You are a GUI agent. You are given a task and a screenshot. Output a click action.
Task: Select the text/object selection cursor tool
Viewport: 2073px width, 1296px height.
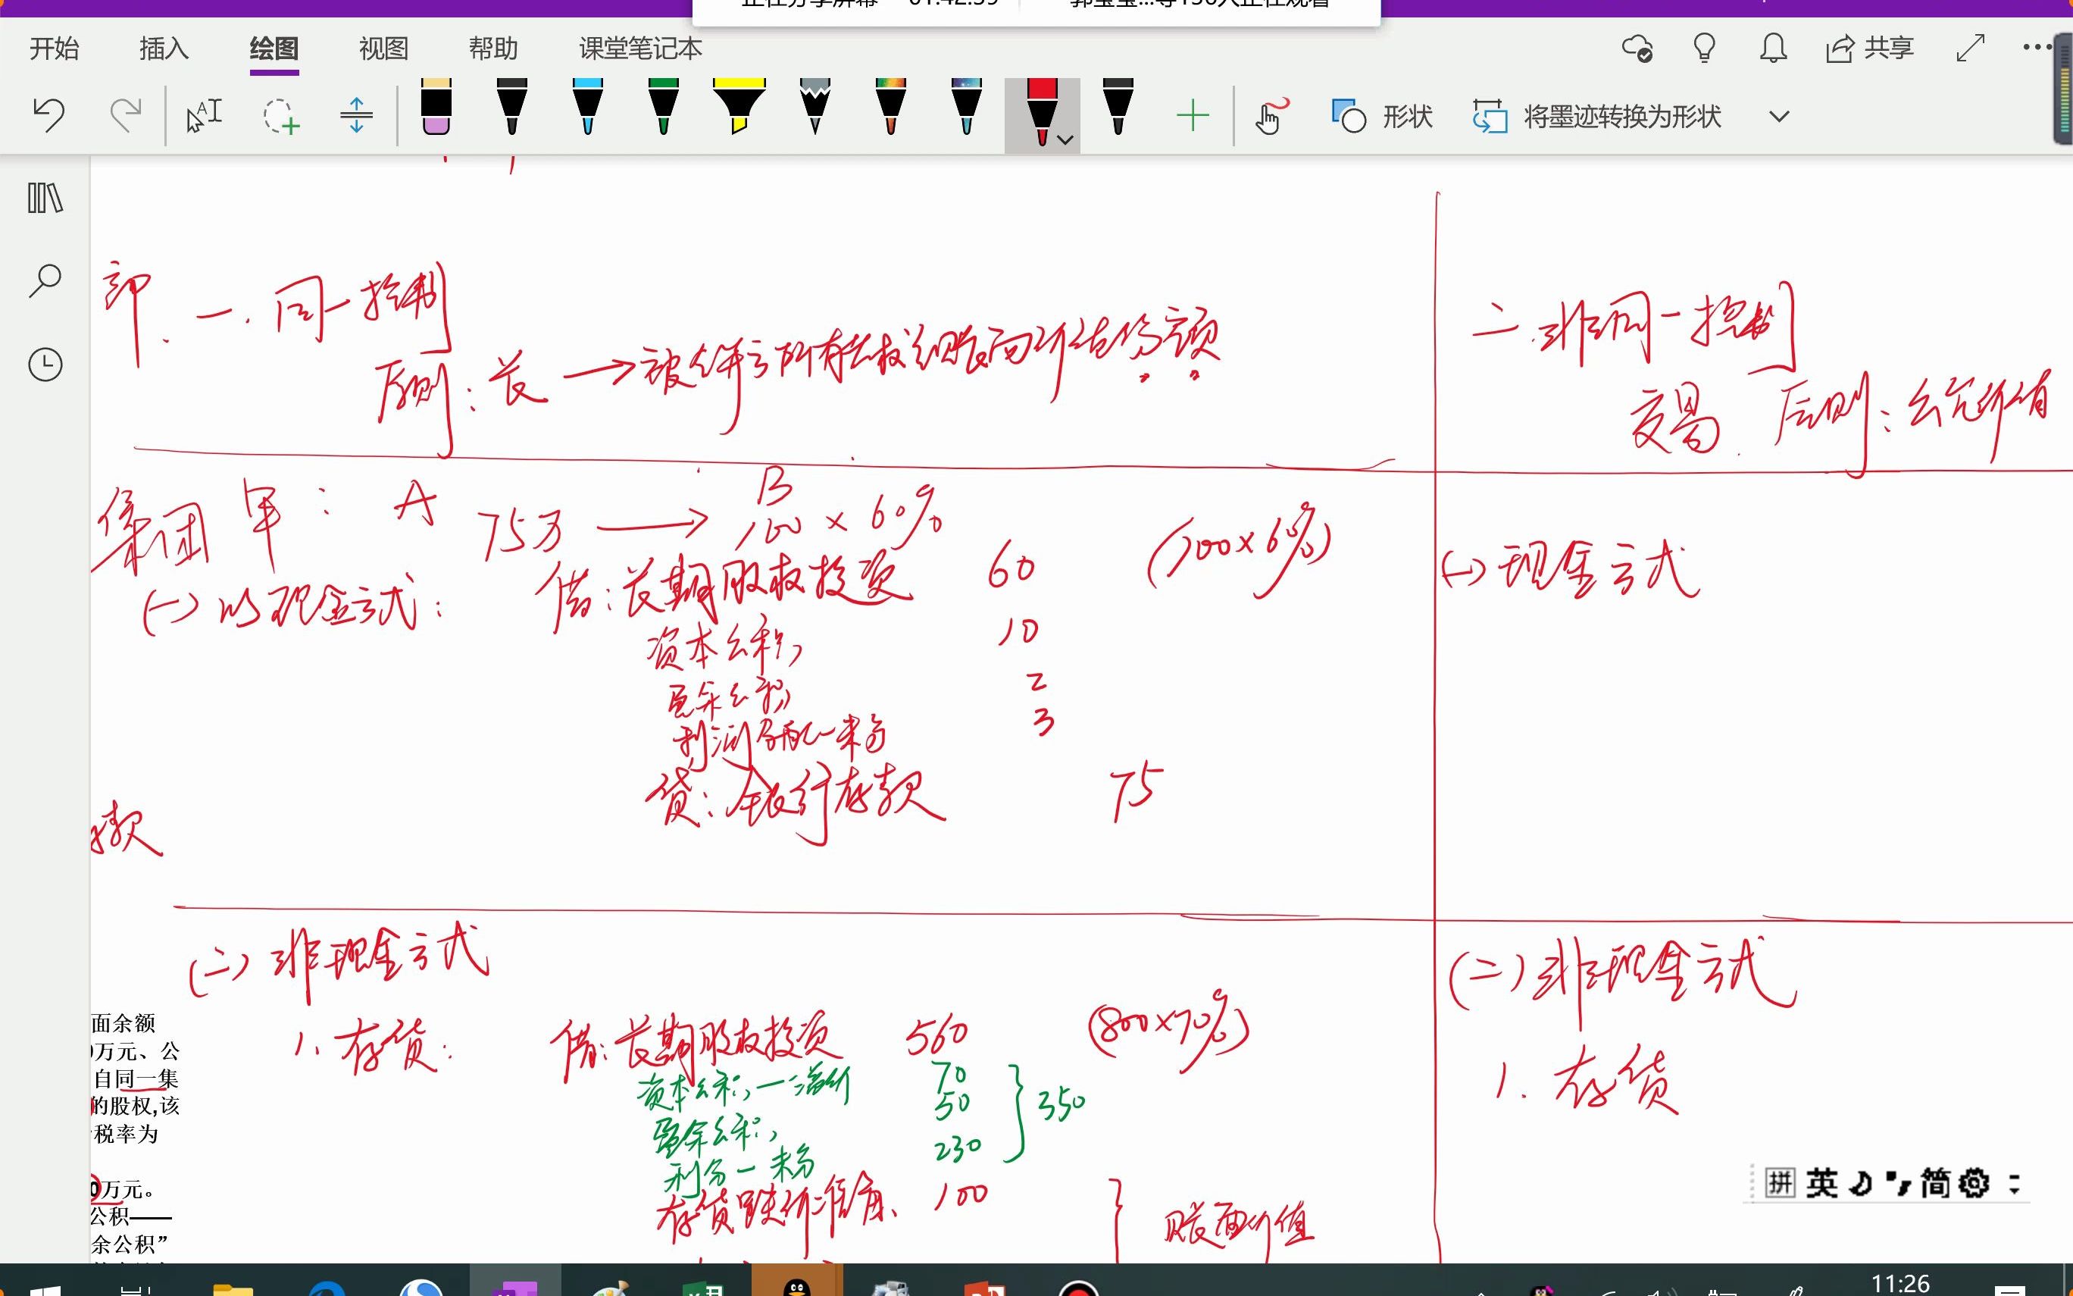(x=204, y=116)
